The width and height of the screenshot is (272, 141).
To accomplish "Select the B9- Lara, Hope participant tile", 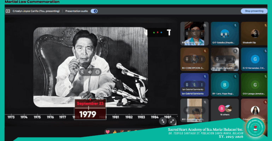I will tap(225, 85).
